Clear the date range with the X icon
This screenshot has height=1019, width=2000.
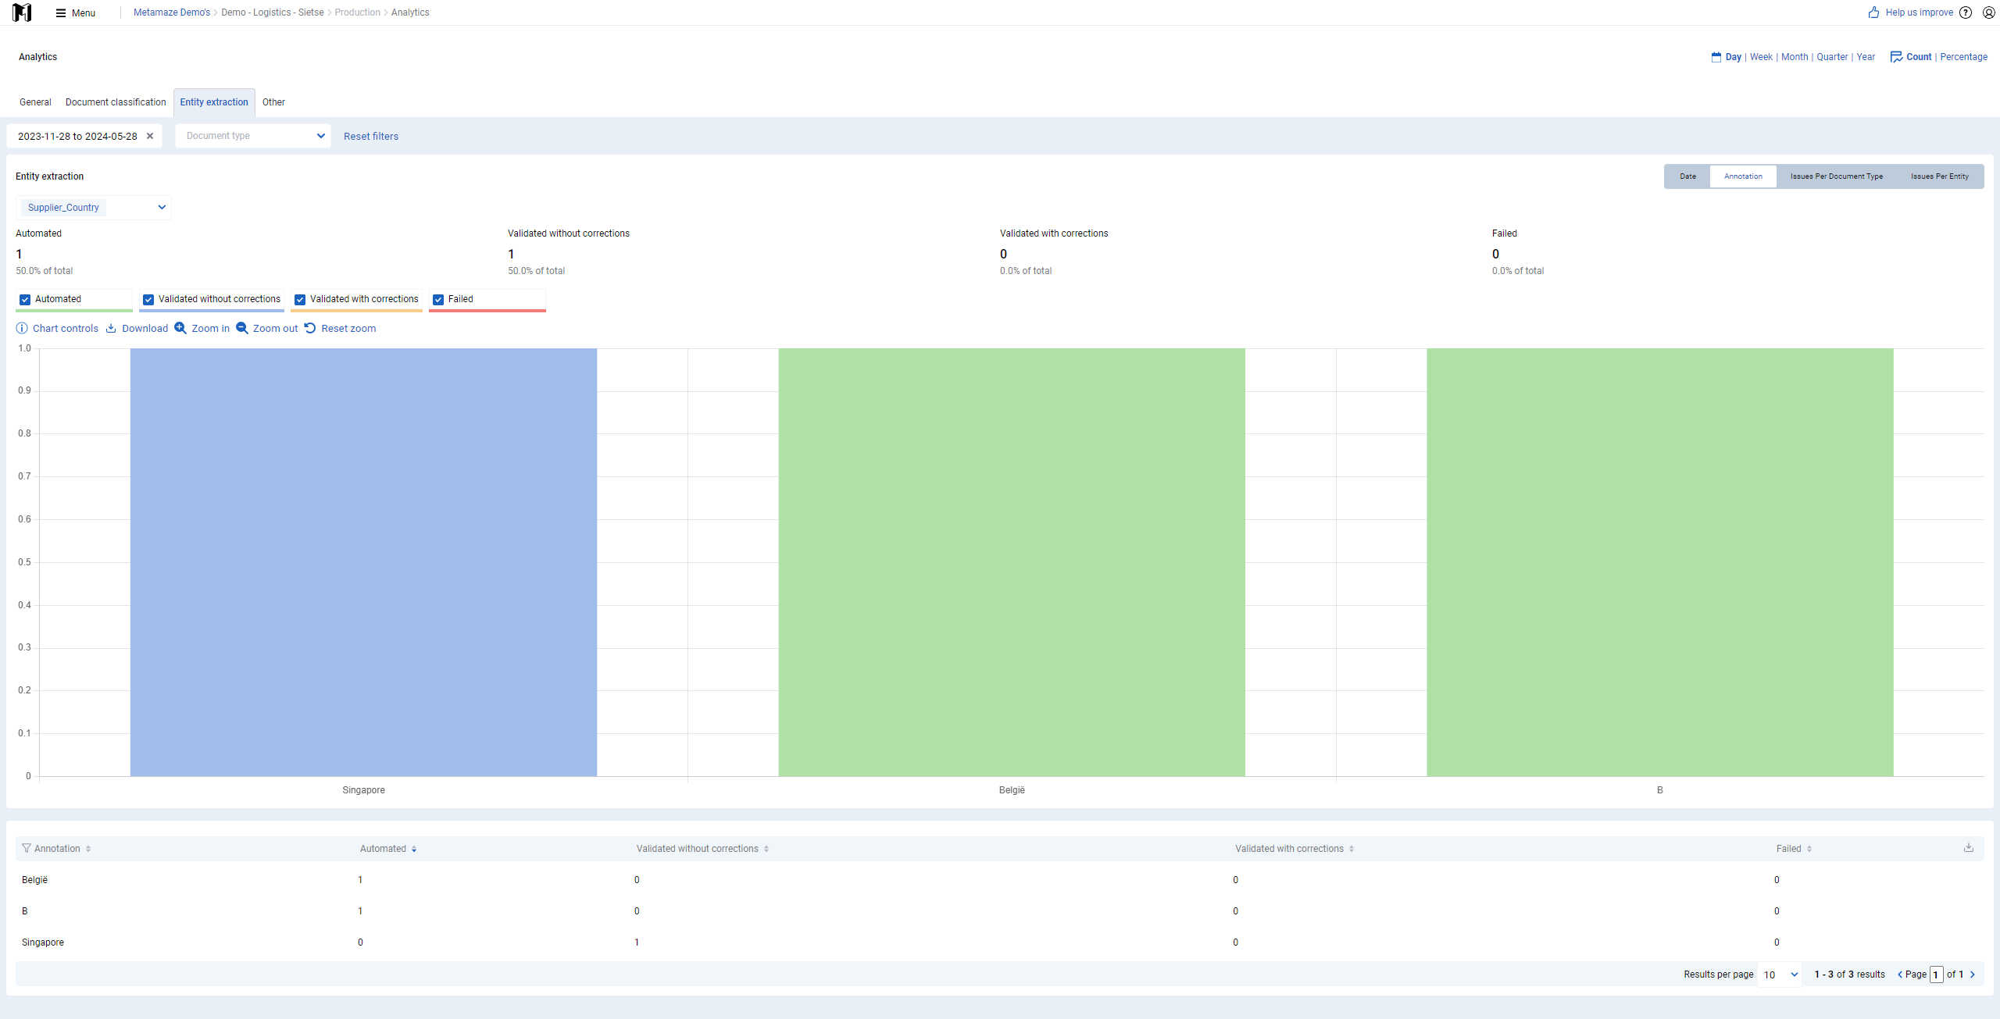pyautogui.click(x=150, y=136)
